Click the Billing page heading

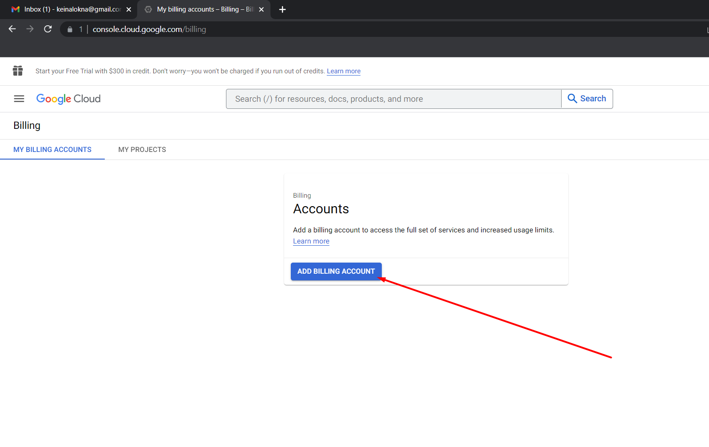27,125
